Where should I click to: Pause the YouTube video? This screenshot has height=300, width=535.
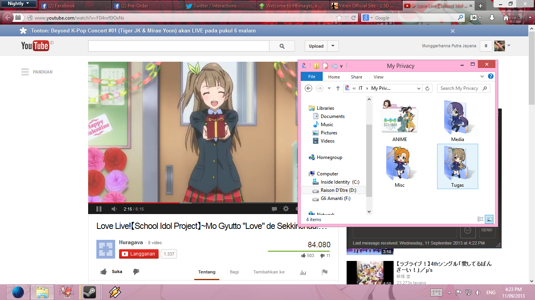click(99, 209)
